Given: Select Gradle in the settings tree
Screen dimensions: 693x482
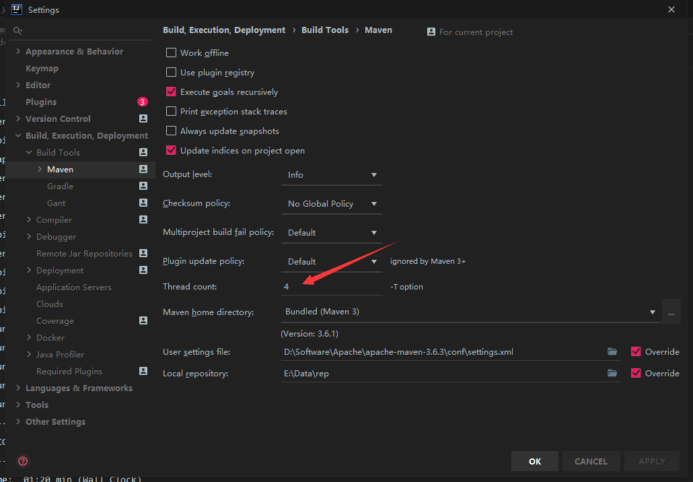Looking at the screenshot, I should 59,186.
